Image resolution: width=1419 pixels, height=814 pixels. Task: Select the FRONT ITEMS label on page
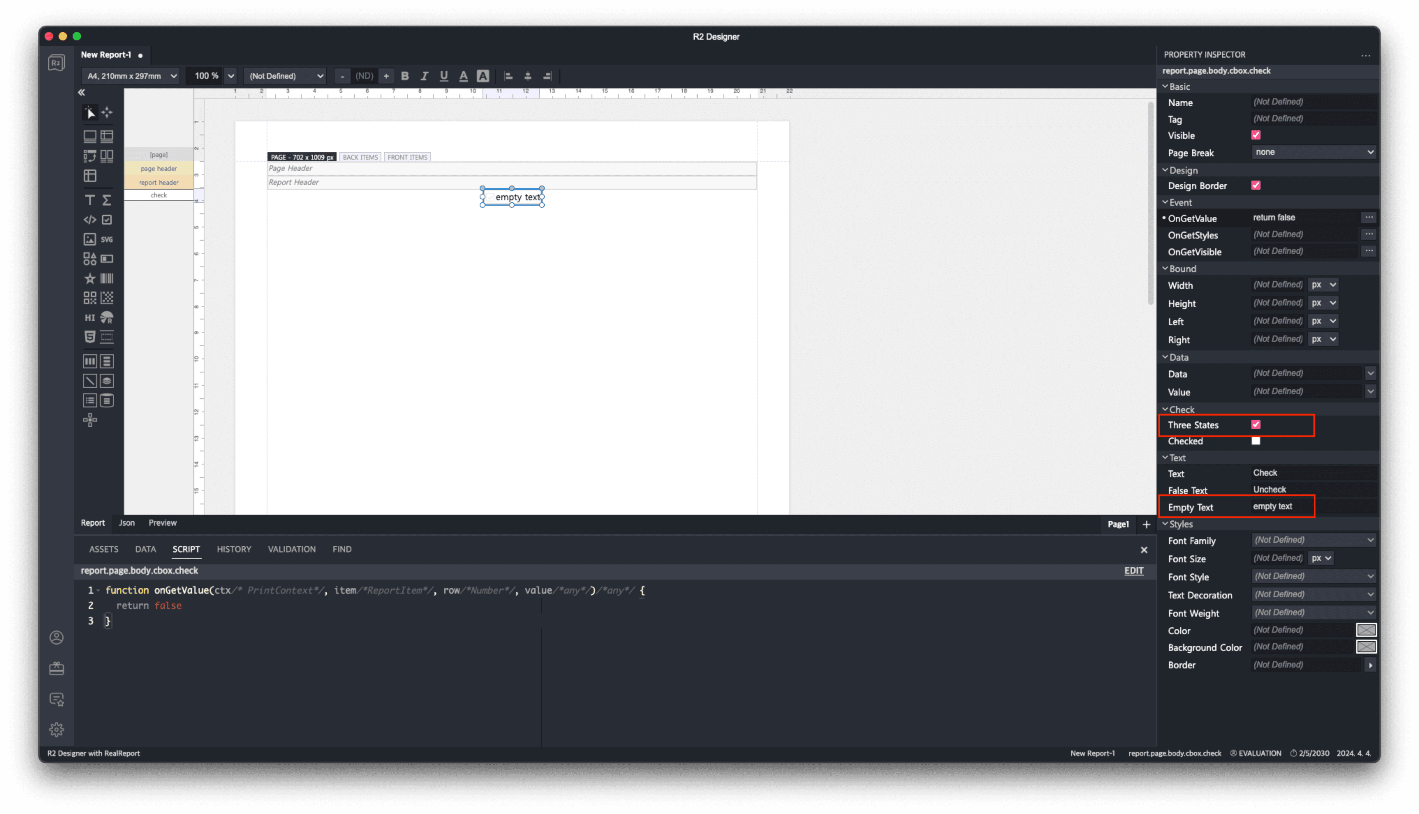click(407, 157)
